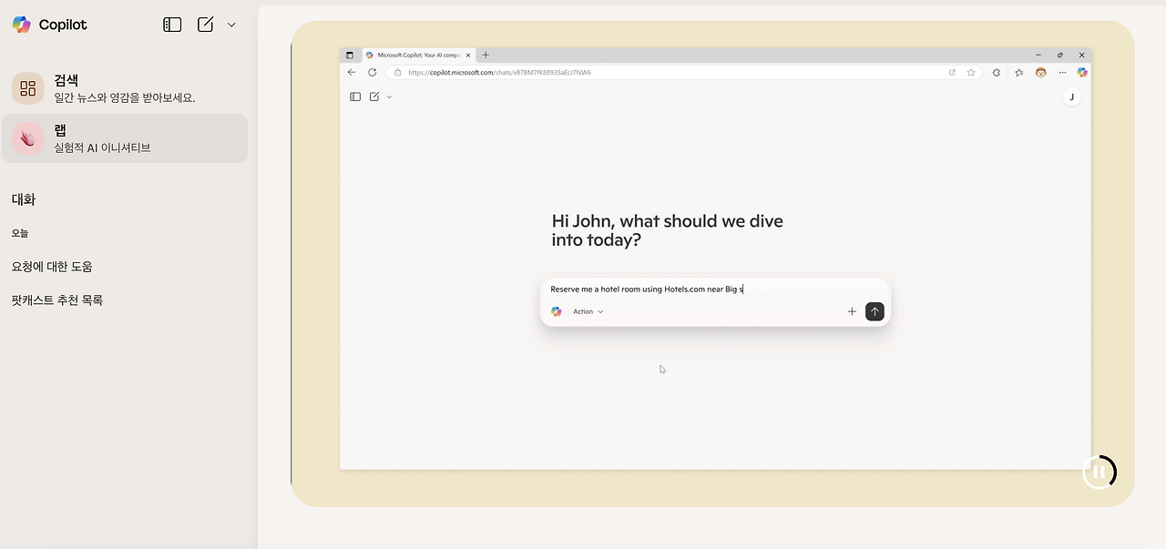Open the profile avatar in demo browser toolbar
Screen dimensions: 1166x549
1040,72
